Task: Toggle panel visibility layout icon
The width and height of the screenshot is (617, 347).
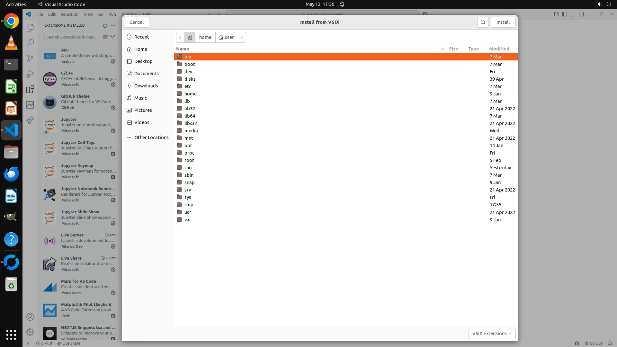Action: coord(573,14)
